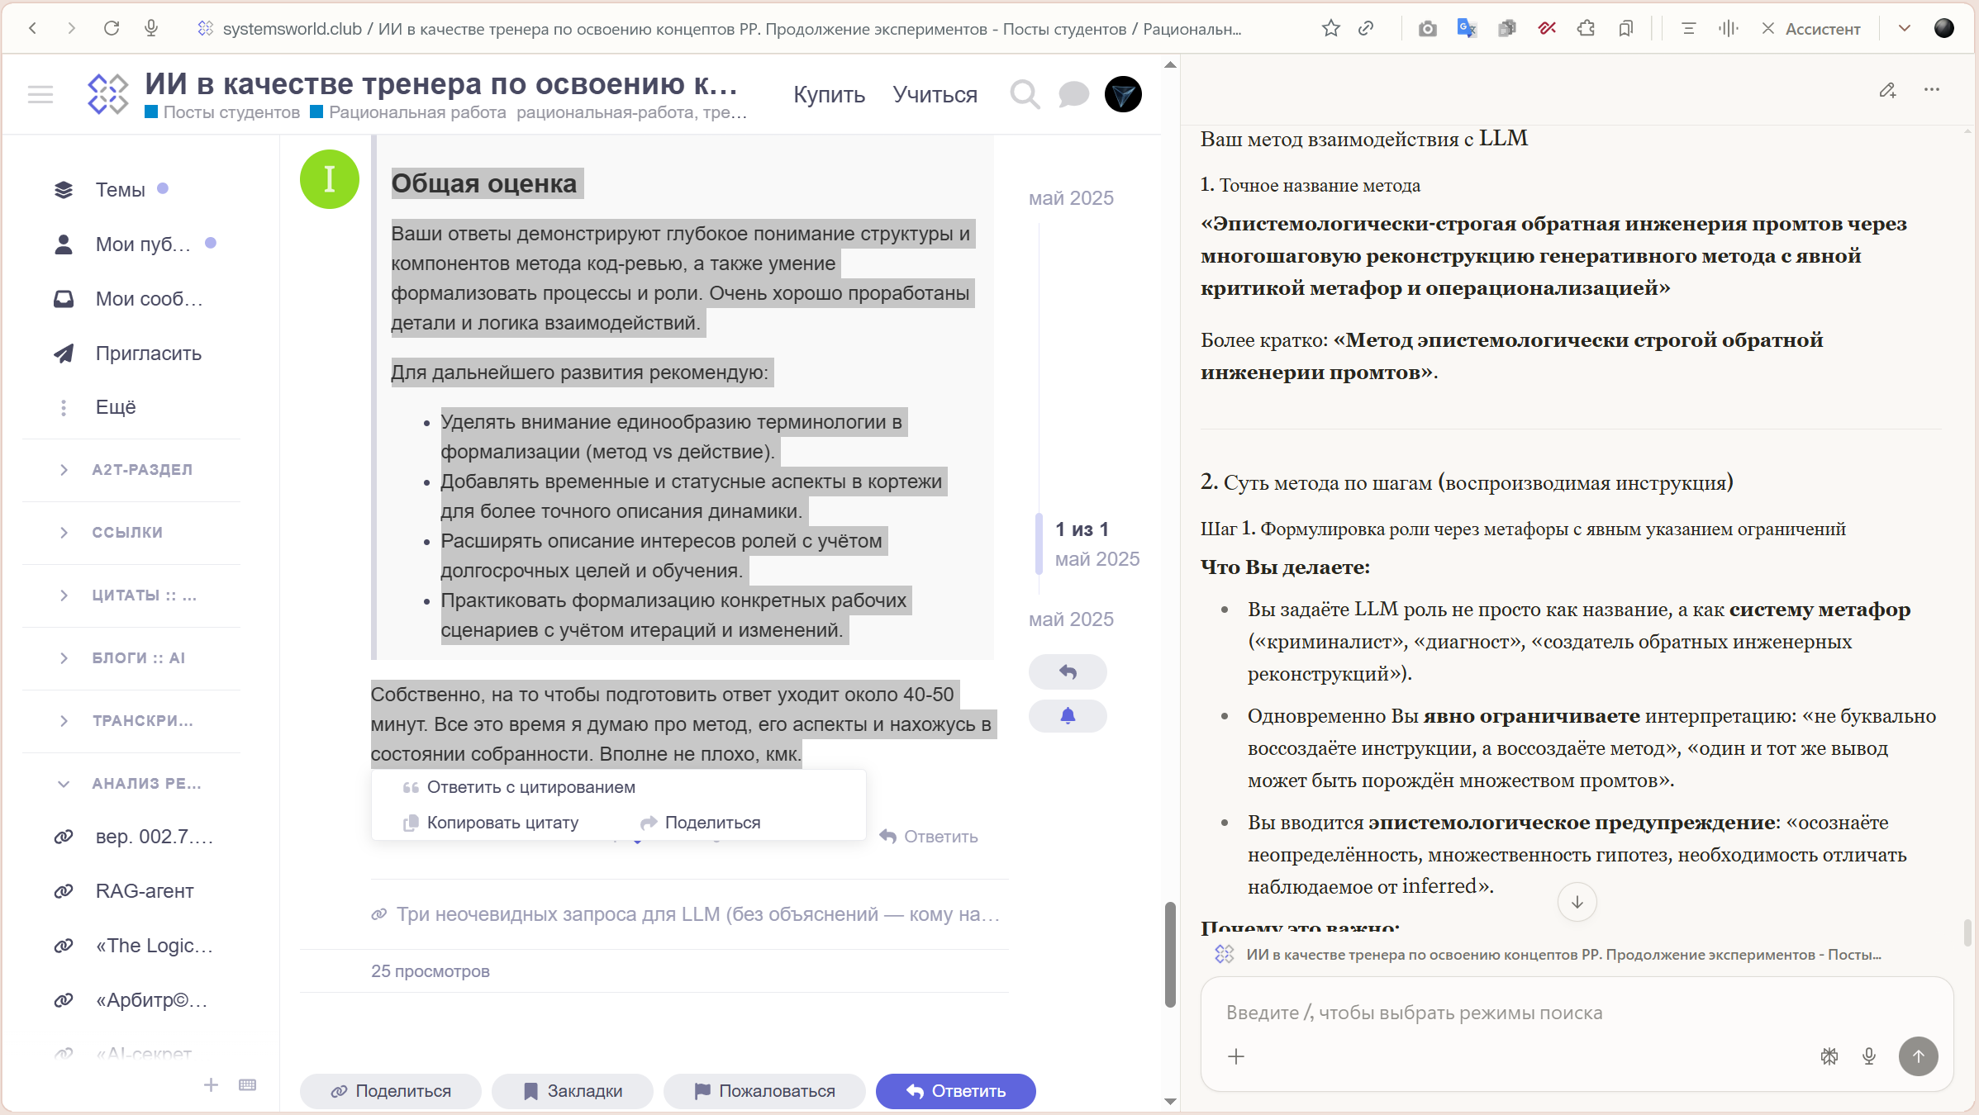Open Три неочевидных запроса для LLM link
The width and height of the screenshot is (1979, 1115).
point(686,914)
